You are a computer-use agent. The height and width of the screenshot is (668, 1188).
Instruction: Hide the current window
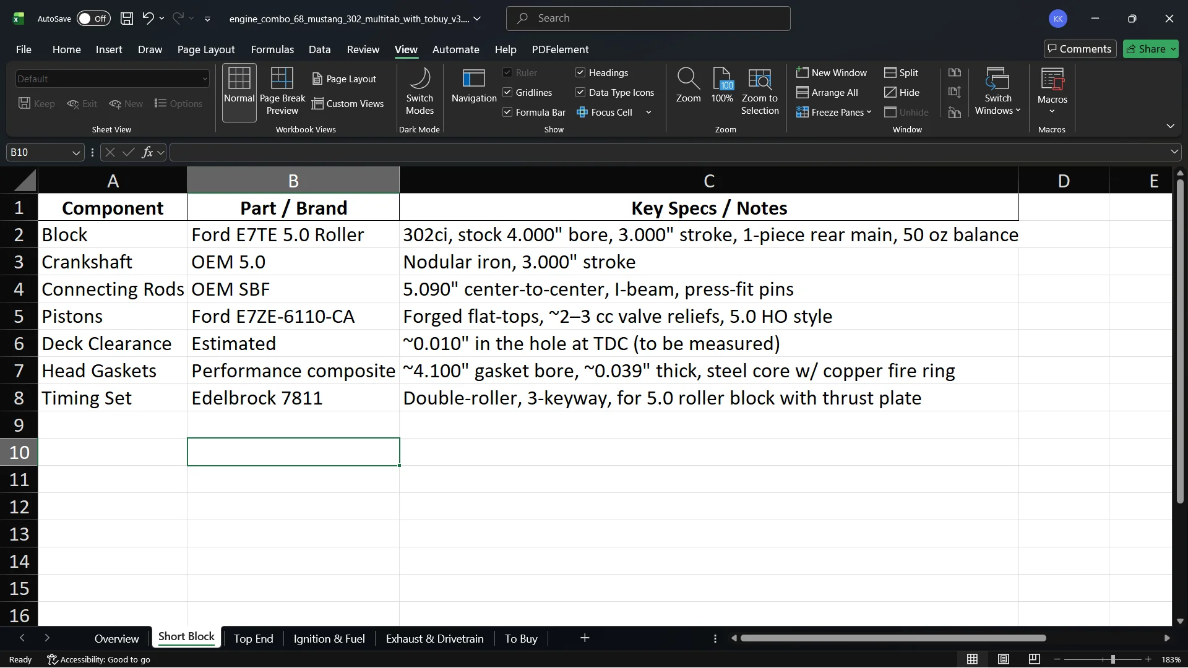coord(902,93)
